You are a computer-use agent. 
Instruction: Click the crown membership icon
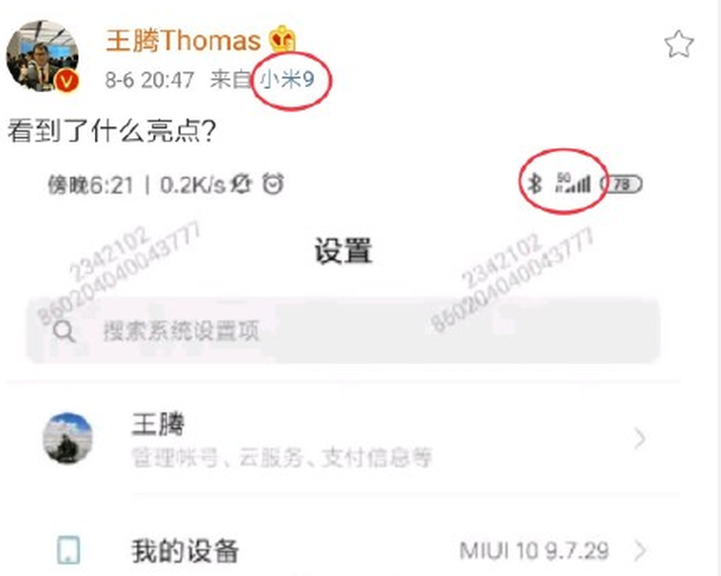282,40
